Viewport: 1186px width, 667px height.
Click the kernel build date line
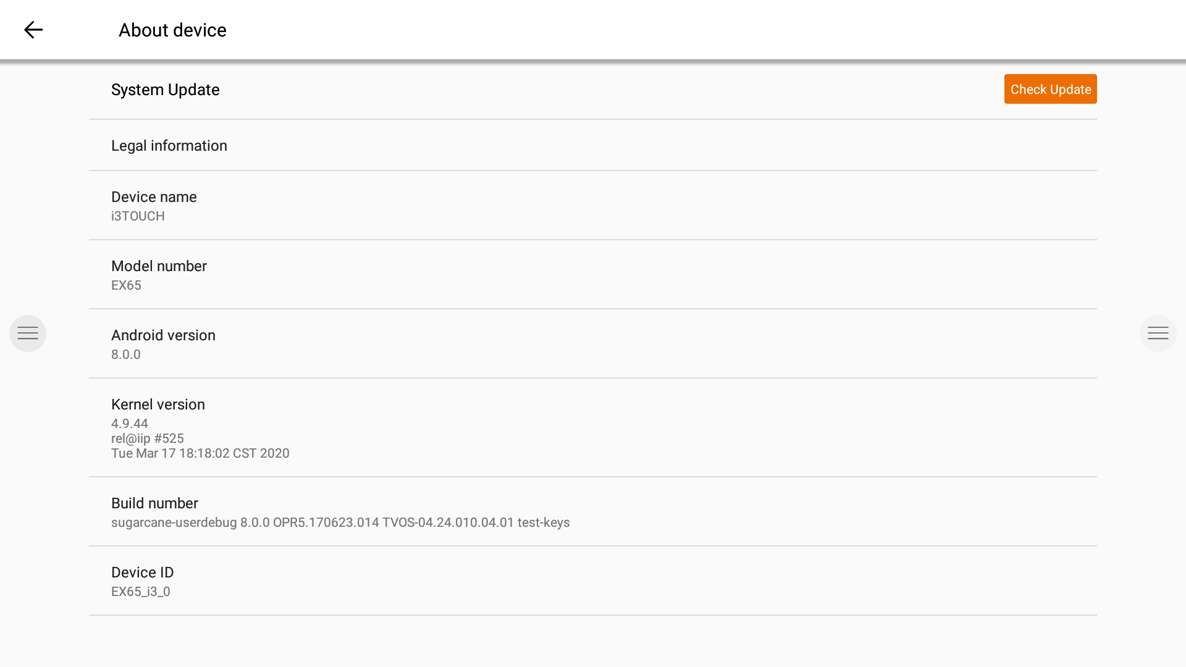pos(200,453)
